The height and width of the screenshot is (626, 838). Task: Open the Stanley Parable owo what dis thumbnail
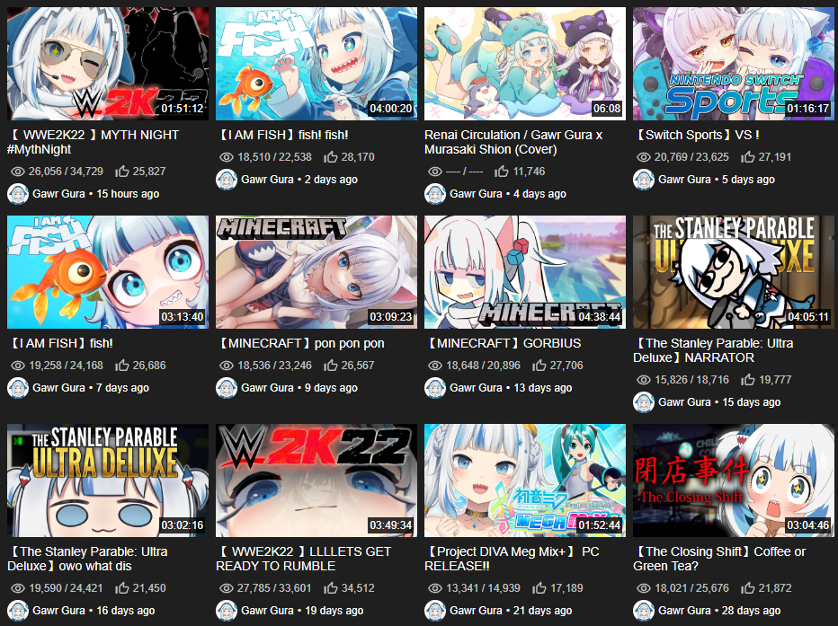tap(108, 481)
